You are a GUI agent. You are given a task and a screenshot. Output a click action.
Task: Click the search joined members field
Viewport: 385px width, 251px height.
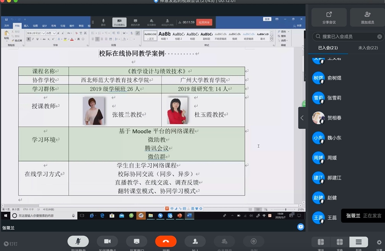coord(343,37)
